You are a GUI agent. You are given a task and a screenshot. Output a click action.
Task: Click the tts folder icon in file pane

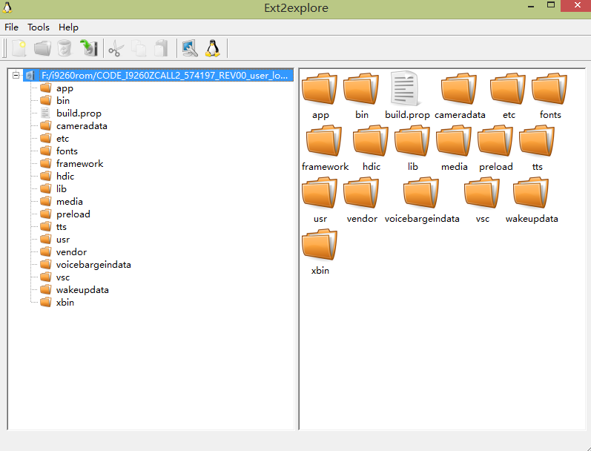coord(537,141)
